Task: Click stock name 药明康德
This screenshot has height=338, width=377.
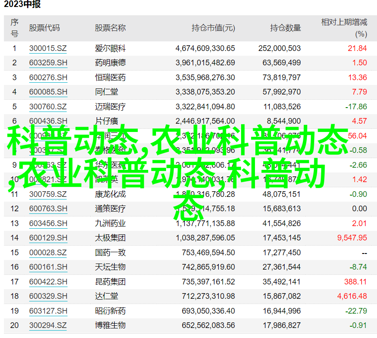Action: click(x=110, y=63)
